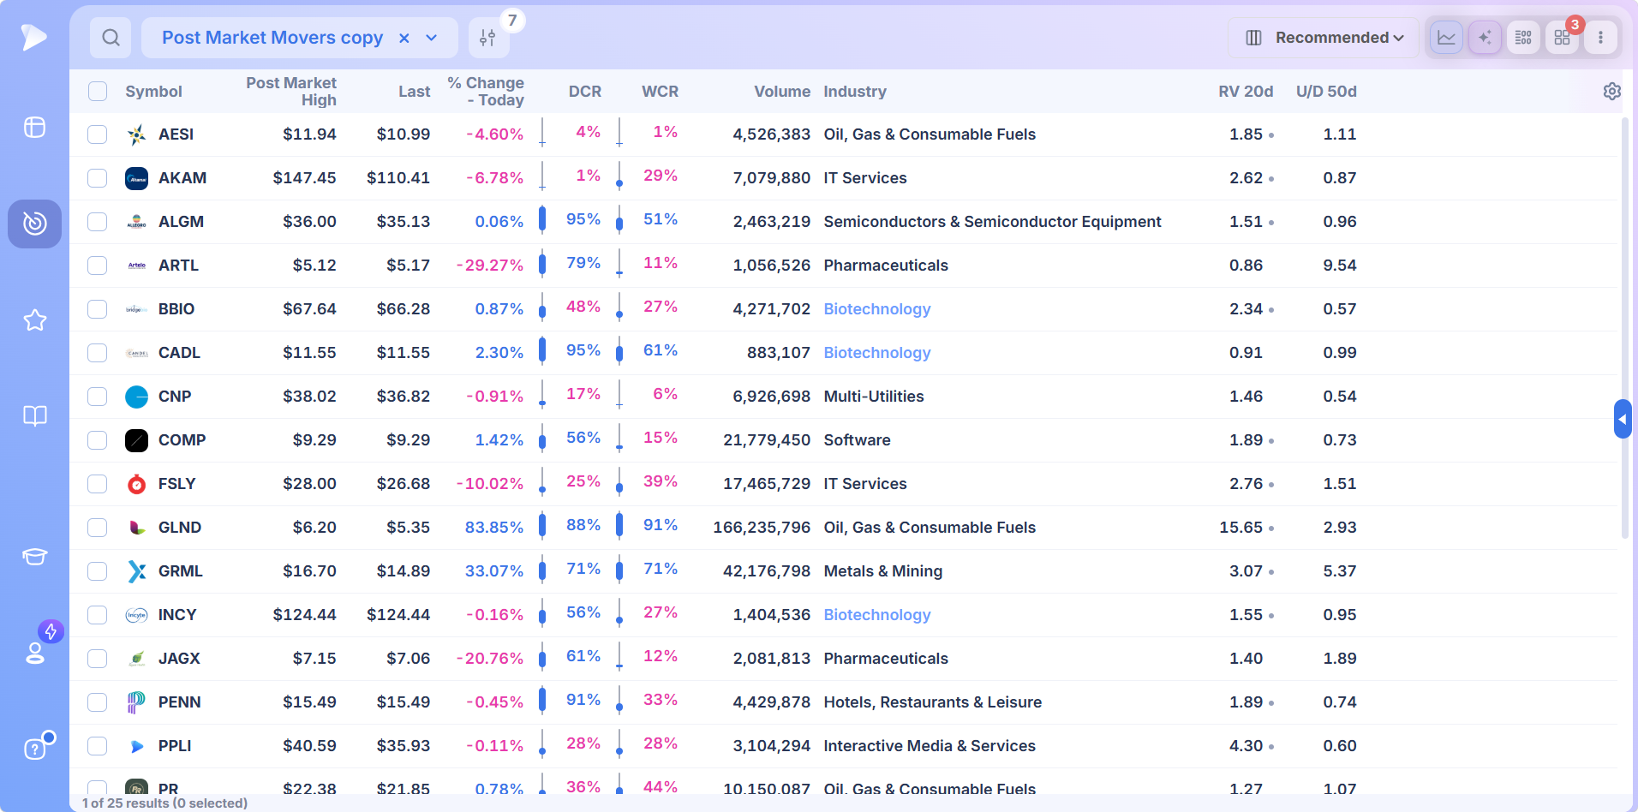Click the GLND DCR range bar
Viewport: 1638px width, 812px height.
542,527
